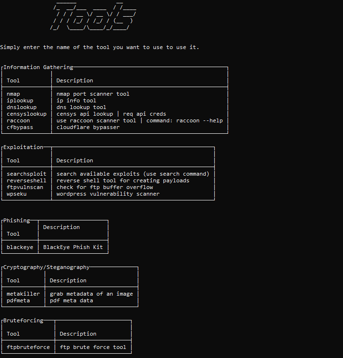Click the Bruteforcing section heading

(23, 321)
